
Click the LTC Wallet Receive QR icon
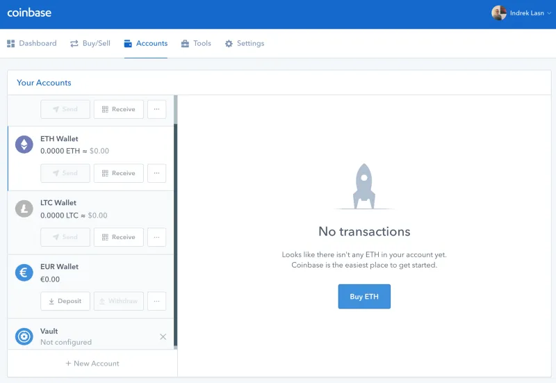105,237
